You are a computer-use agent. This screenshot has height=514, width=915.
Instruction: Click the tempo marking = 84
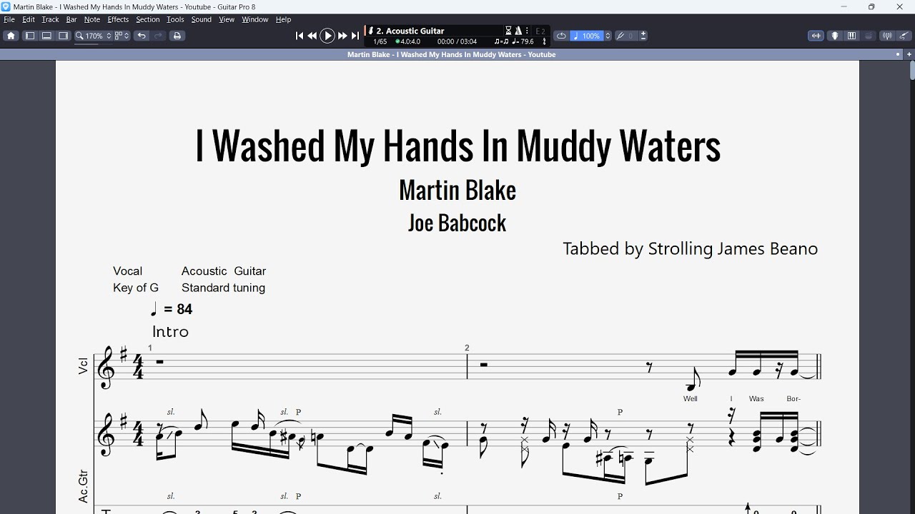(x=172, y=309)
